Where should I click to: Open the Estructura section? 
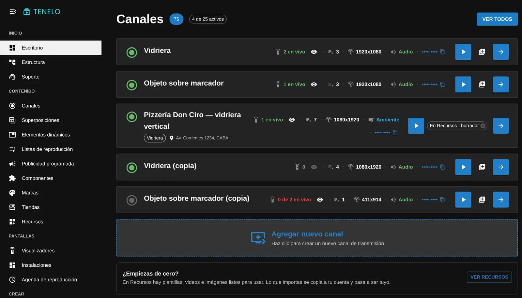pos(51,62)
